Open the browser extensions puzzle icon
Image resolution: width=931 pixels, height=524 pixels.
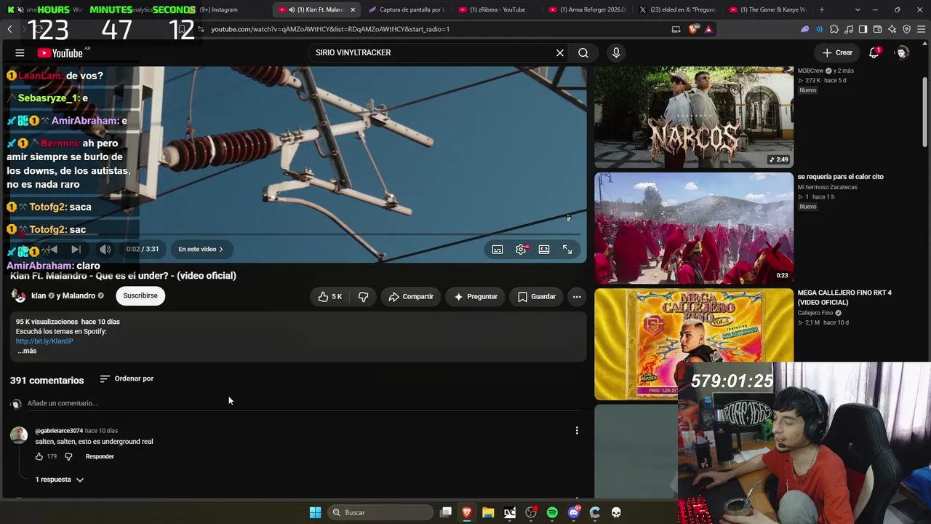click(x=834, y=29)
